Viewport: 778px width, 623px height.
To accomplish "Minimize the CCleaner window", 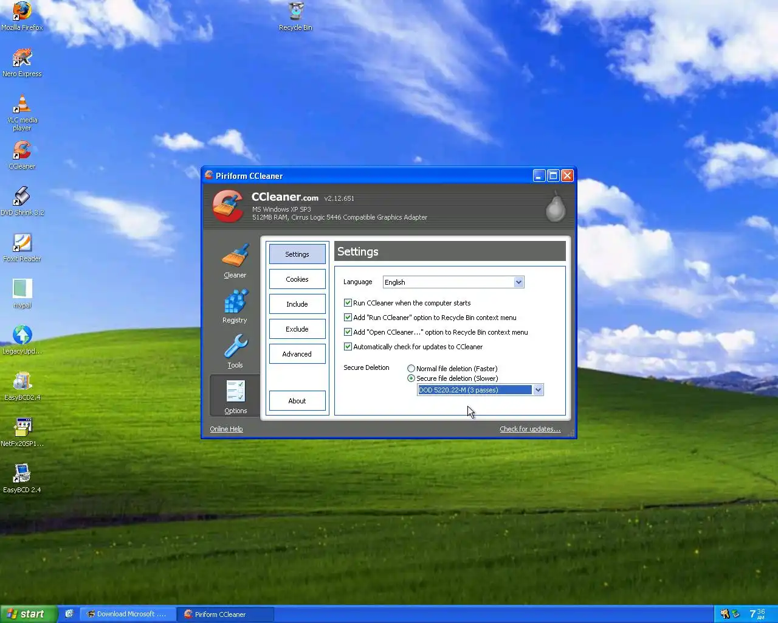I will (x=539, y=176).
